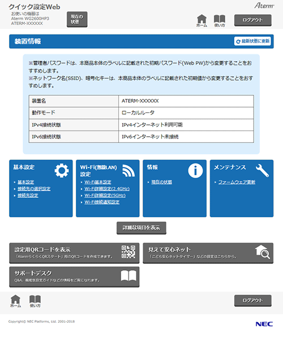Click the bottom ログアウト button
The image size is (283, 337).
point(253,301)
